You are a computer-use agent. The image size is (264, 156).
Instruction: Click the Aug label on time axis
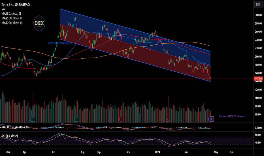[x=82, y=152]
